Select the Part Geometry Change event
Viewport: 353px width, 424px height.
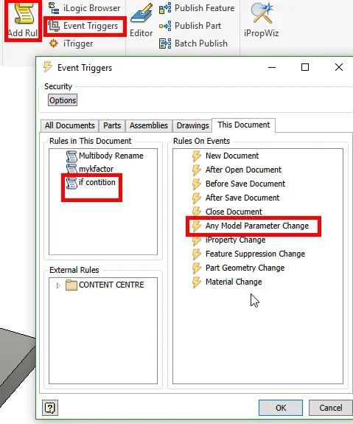pyautogui.click(x=238, y=268)
